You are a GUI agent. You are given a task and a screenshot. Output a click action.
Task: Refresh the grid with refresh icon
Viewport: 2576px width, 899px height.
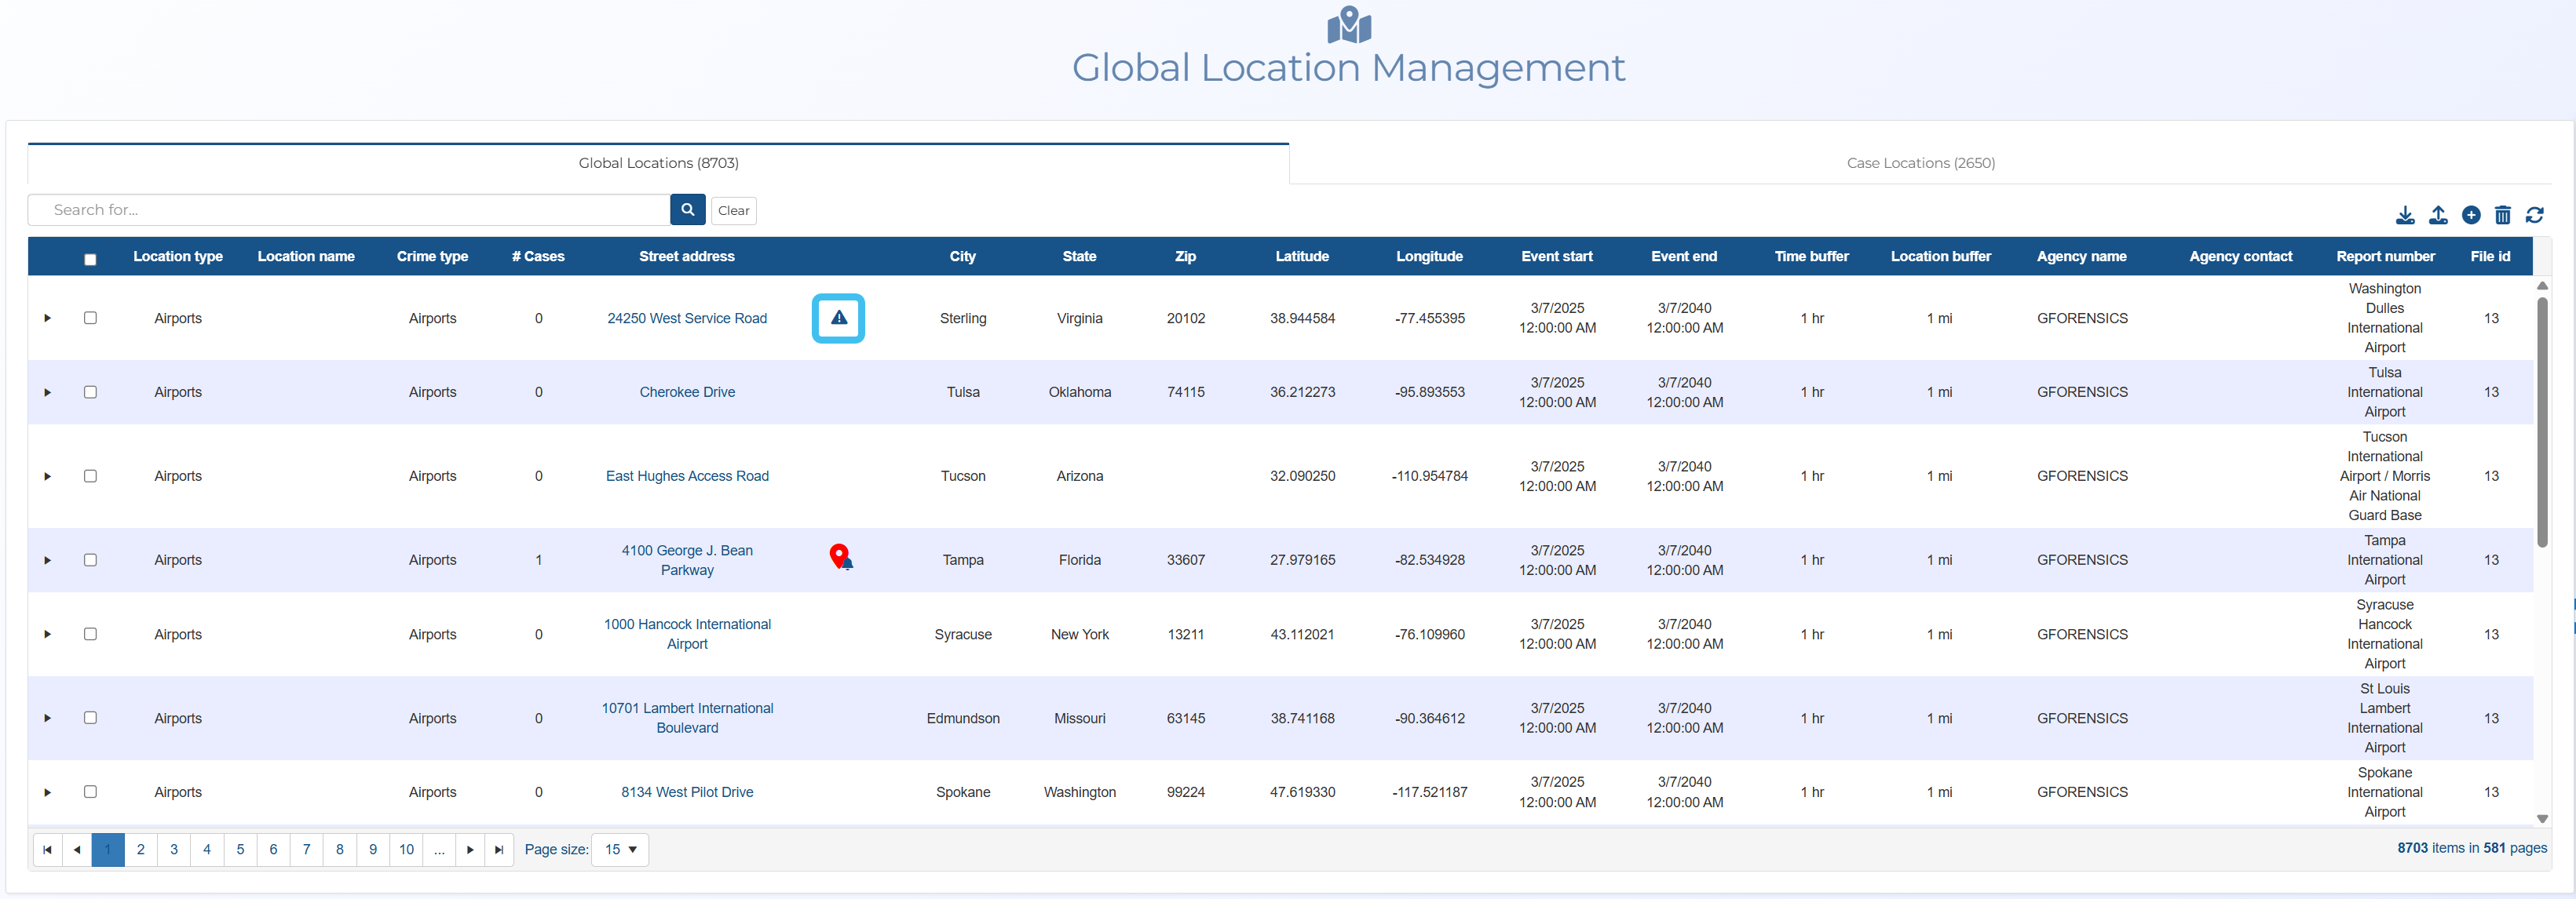(x=2534, y=215)
